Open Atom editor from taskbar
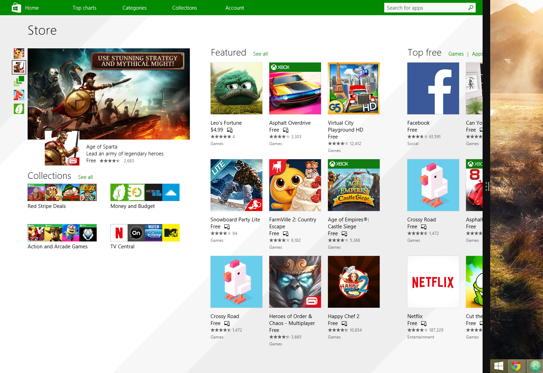The image size is (543, 373). point(535,366)
